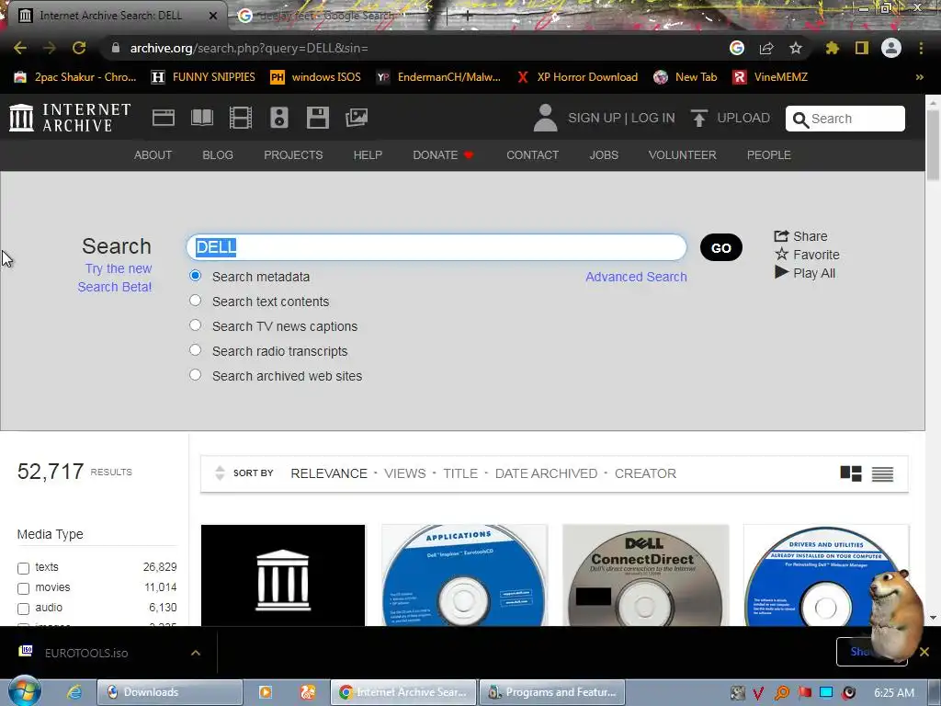Open the ABOUT menu item
This screenshot has height=706, width=941.
[x=153, y=154]
